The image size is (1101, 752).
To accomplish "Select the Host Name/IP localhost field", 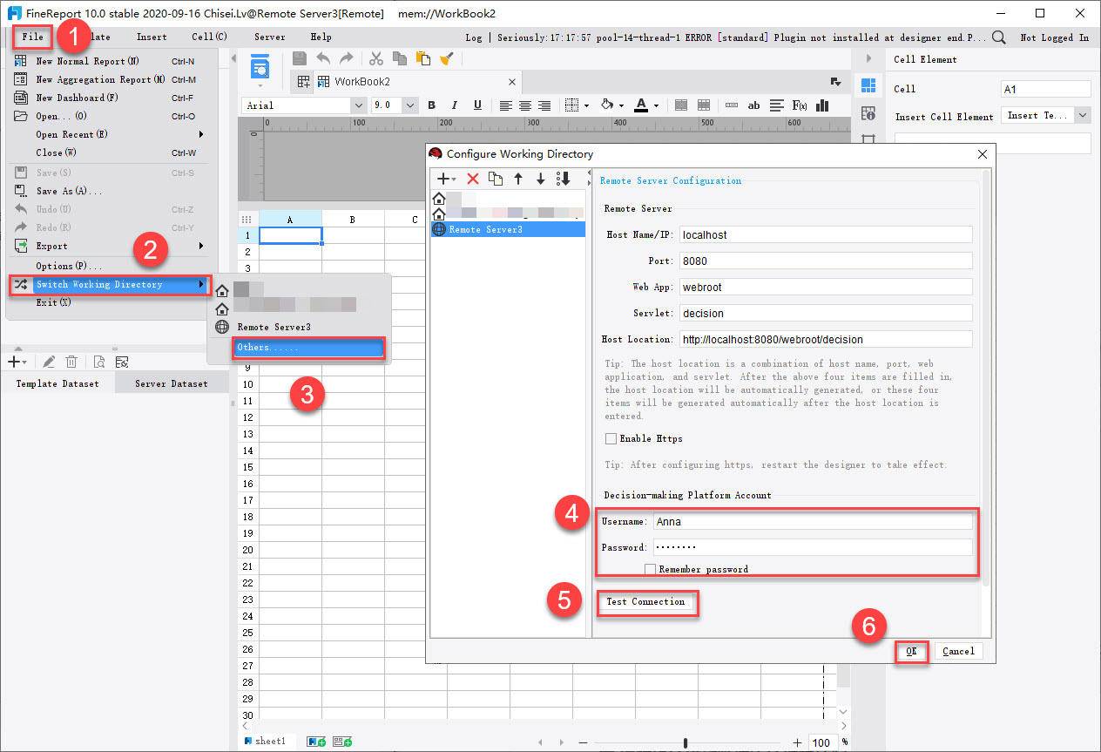I will [825, 234].
